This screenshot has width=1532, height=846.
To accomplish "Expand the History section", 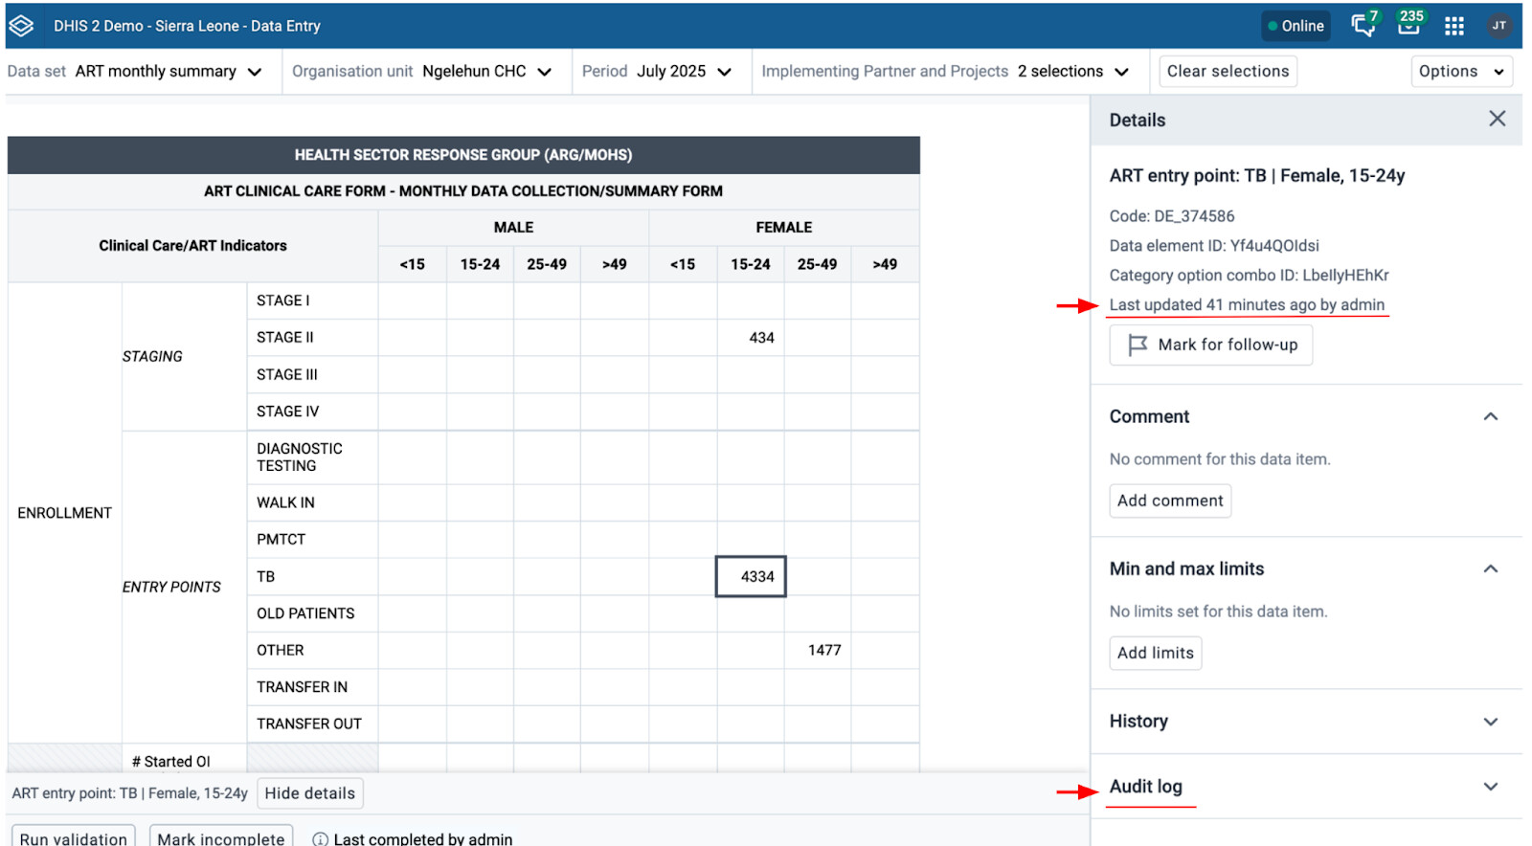I will (1490, 722).
